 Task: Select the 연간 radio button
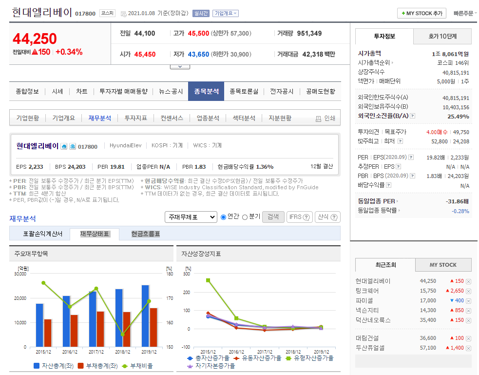point(223,217)
